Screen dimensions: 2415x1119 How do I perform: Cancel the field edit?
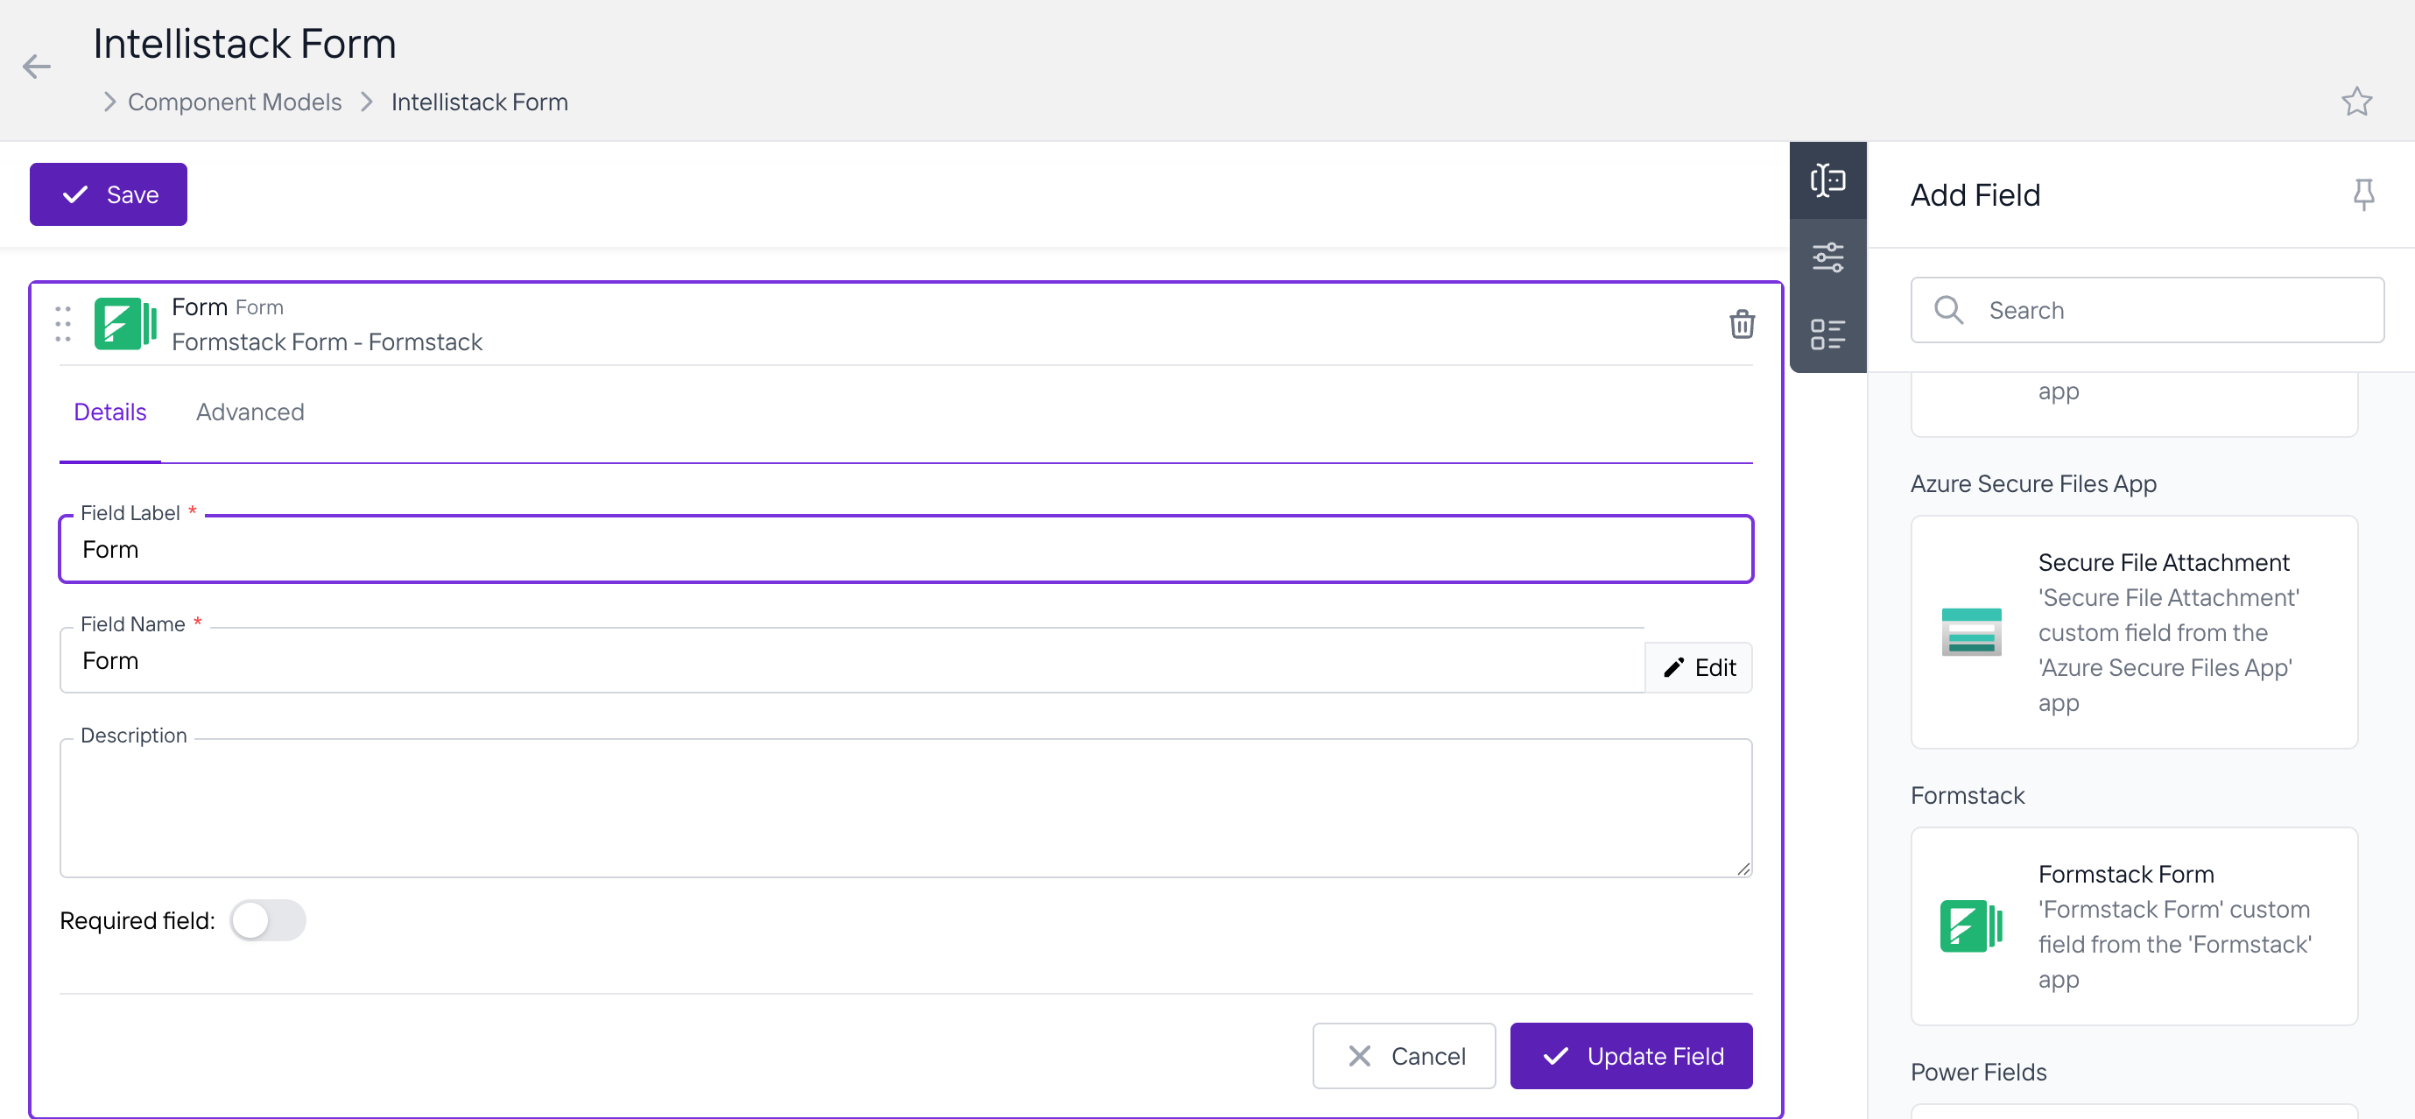pos(1404,1056)
